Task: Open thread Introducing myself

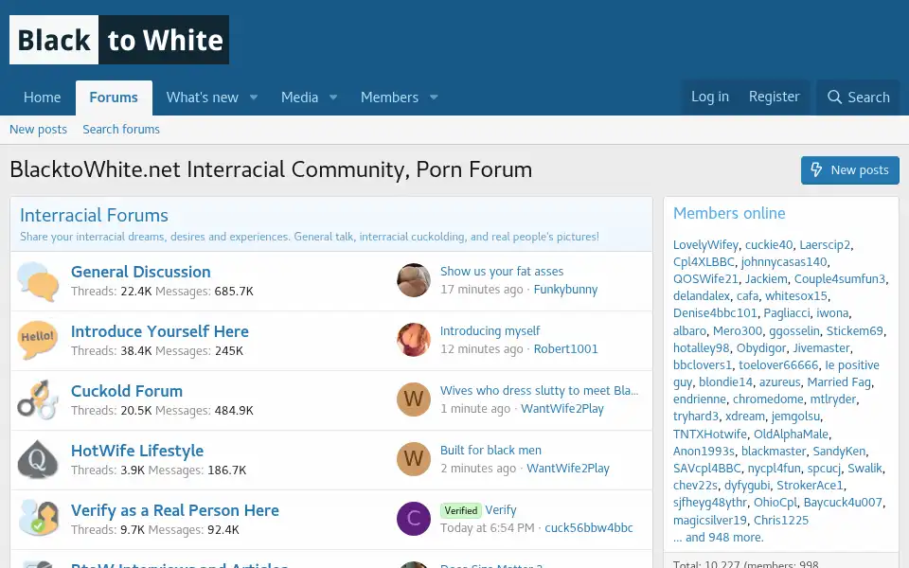Action: point(490,331)
